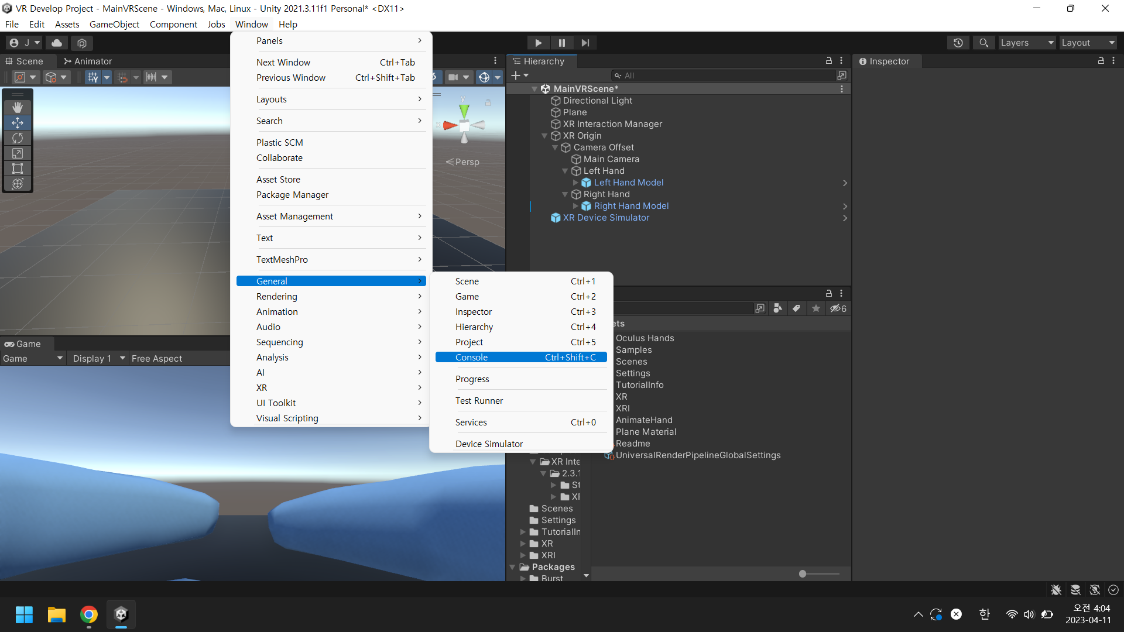Toggle the cache server database status icon
1124x632 pixels.
pyautogui.click(x=1075, y=590)
